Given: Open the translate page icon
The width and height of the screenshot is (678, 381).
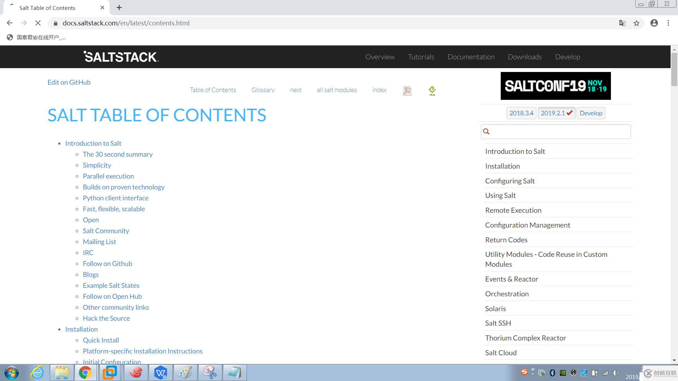Looking at the screenshot, I should [622, 23].
